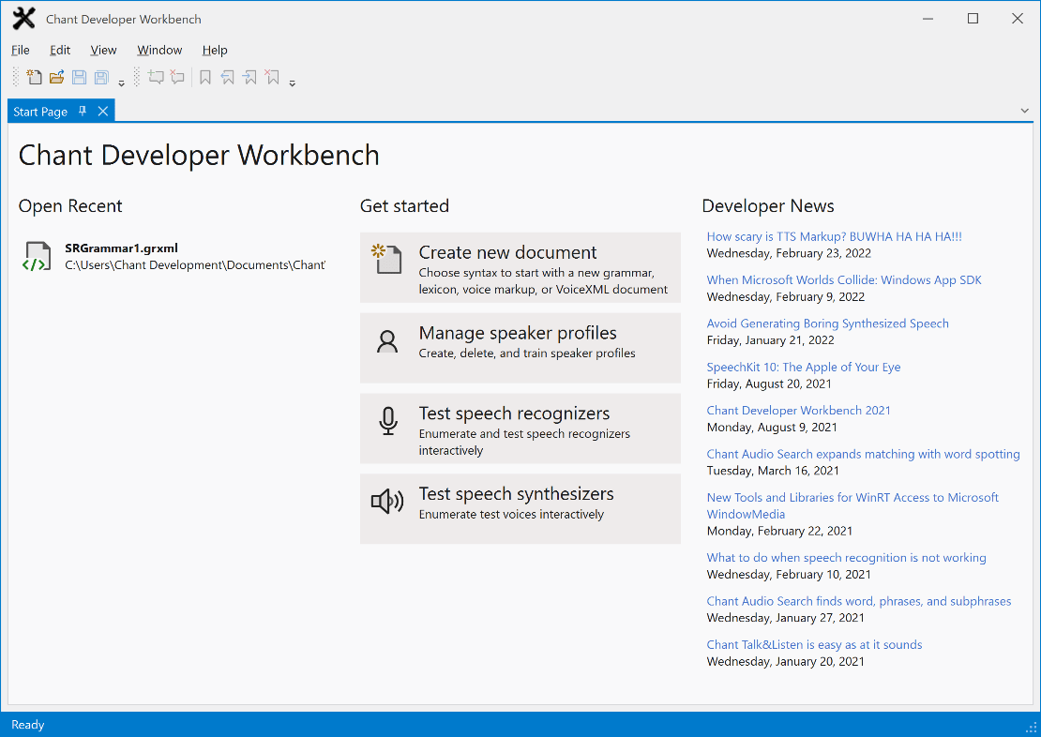Open Manage speaker profiles
Image resolution: width=1041 pixels, height=737 pixels.
[x=520, y=348]
